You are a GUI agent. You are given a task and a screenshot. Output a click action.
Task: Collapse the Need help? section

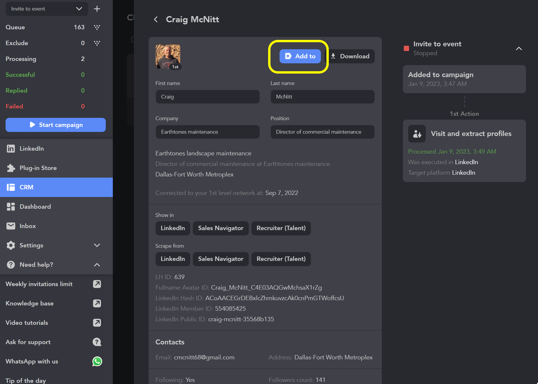97,265
